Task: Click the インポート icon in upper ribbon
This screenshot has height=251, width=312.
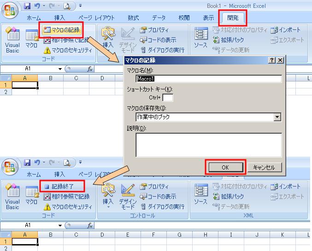Action: tap(286, 30)
